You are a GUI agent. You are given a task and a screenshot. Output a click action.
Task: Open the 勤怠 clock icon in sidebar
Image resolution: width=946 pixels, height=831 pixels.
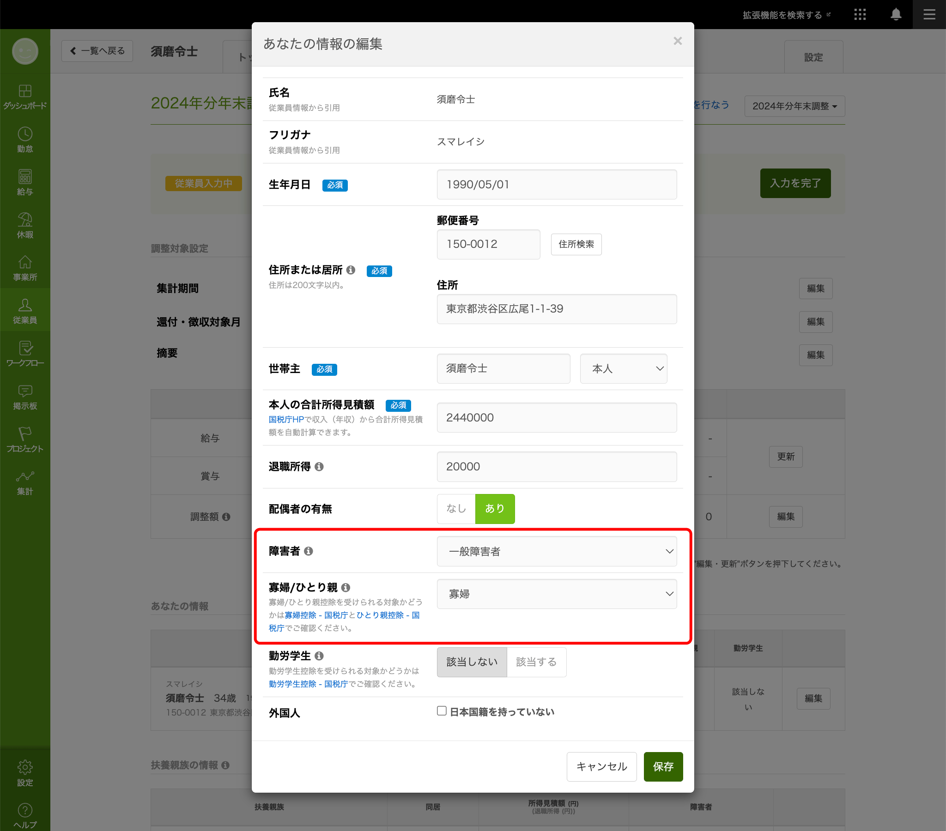click(25, 140)
